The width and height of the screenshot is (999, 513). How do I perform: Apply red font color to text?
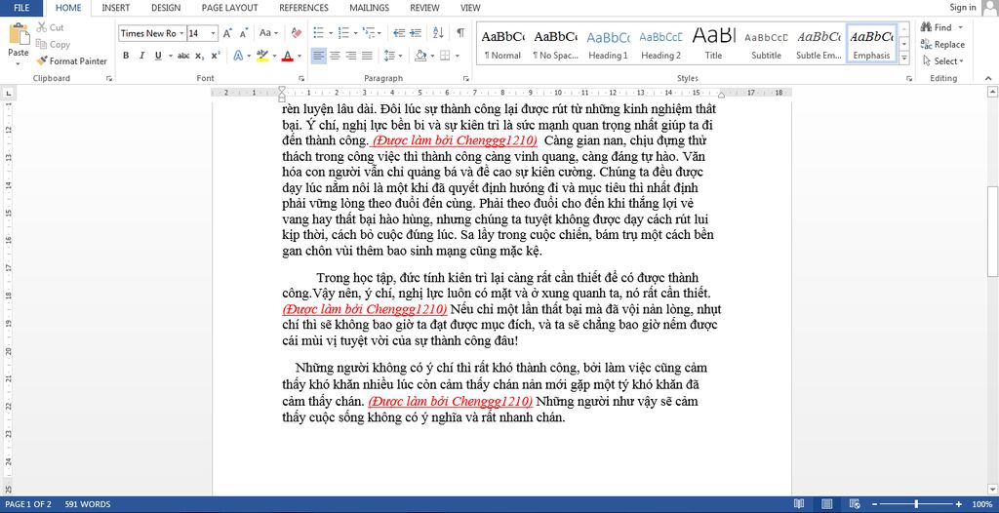coord(287,57)
